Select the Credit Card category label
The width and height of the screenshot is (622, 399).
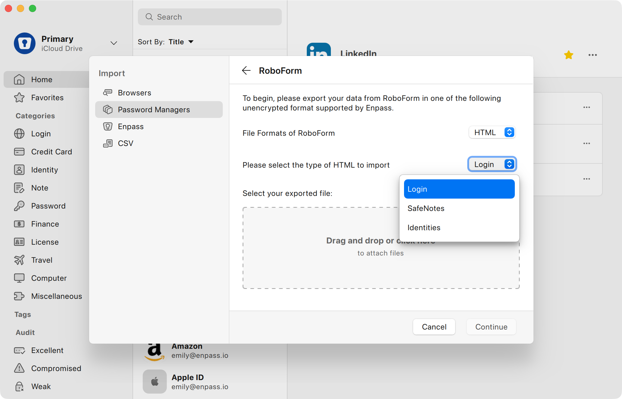click(51, 152)
